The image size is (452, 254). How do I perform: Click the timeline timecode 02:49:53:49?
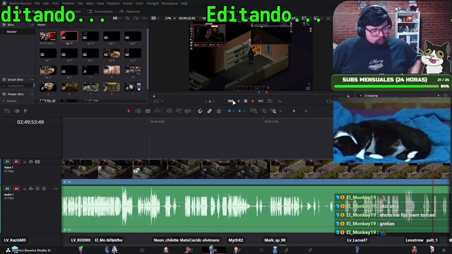click(x=30, y=122)
